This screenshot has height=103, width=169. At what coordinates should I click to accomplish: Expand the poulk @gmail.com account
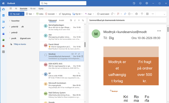click(x=10, y=38)
